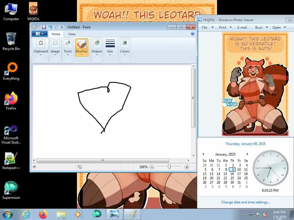The image size is (294, 220).
Task: Open Change date and time settings link
Action: tap(245, 202)
